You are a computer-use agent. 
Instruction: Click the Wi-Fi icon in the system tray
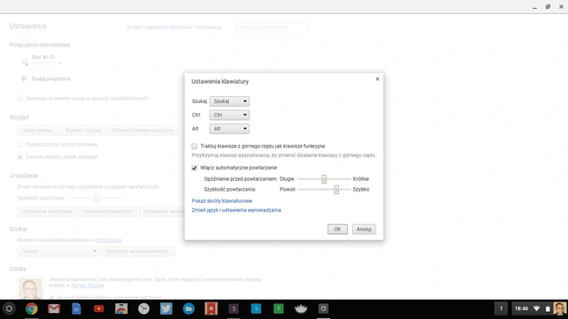tap(537, 309)
